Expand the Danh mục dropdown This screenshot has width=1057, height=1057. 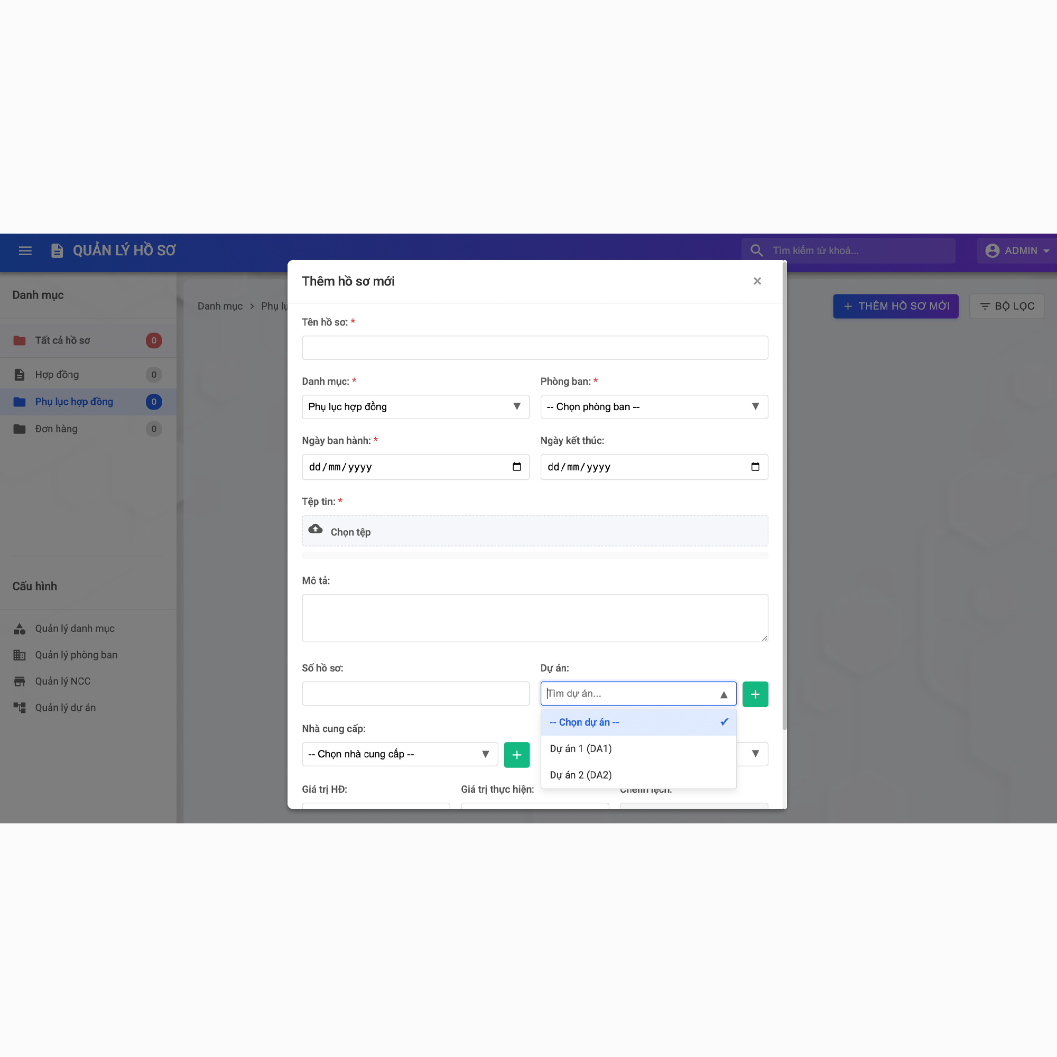tap(415, 406)
